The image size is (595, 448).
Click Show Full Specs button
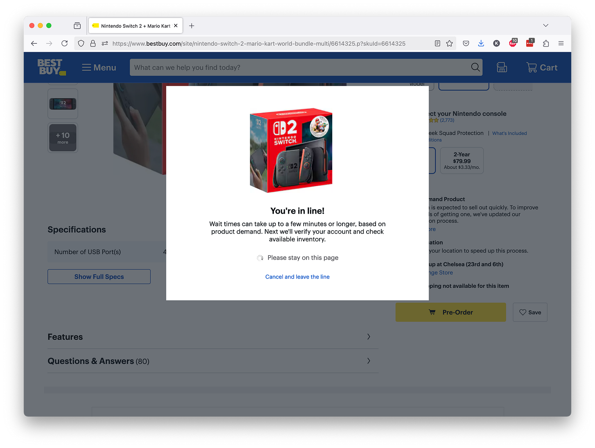click(x=99, y=276)
